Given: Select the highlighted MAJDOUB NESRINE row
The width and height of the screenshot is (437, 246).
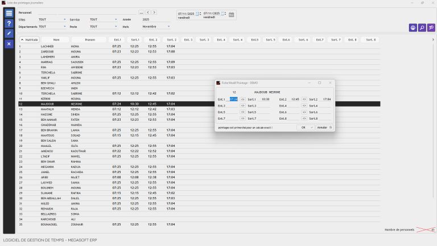Looking at the screenshot, I should click(199, 104).
